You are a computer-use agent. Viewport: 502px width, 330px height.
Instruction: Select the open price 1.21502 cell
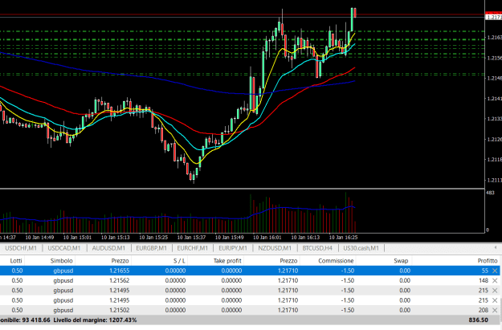pos(120,310)
